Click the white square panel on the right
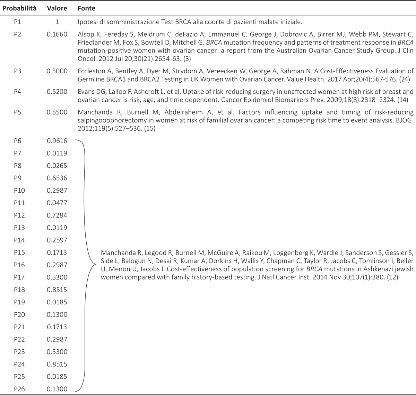The height and width of the screenshot is (395, 416). 335,187
